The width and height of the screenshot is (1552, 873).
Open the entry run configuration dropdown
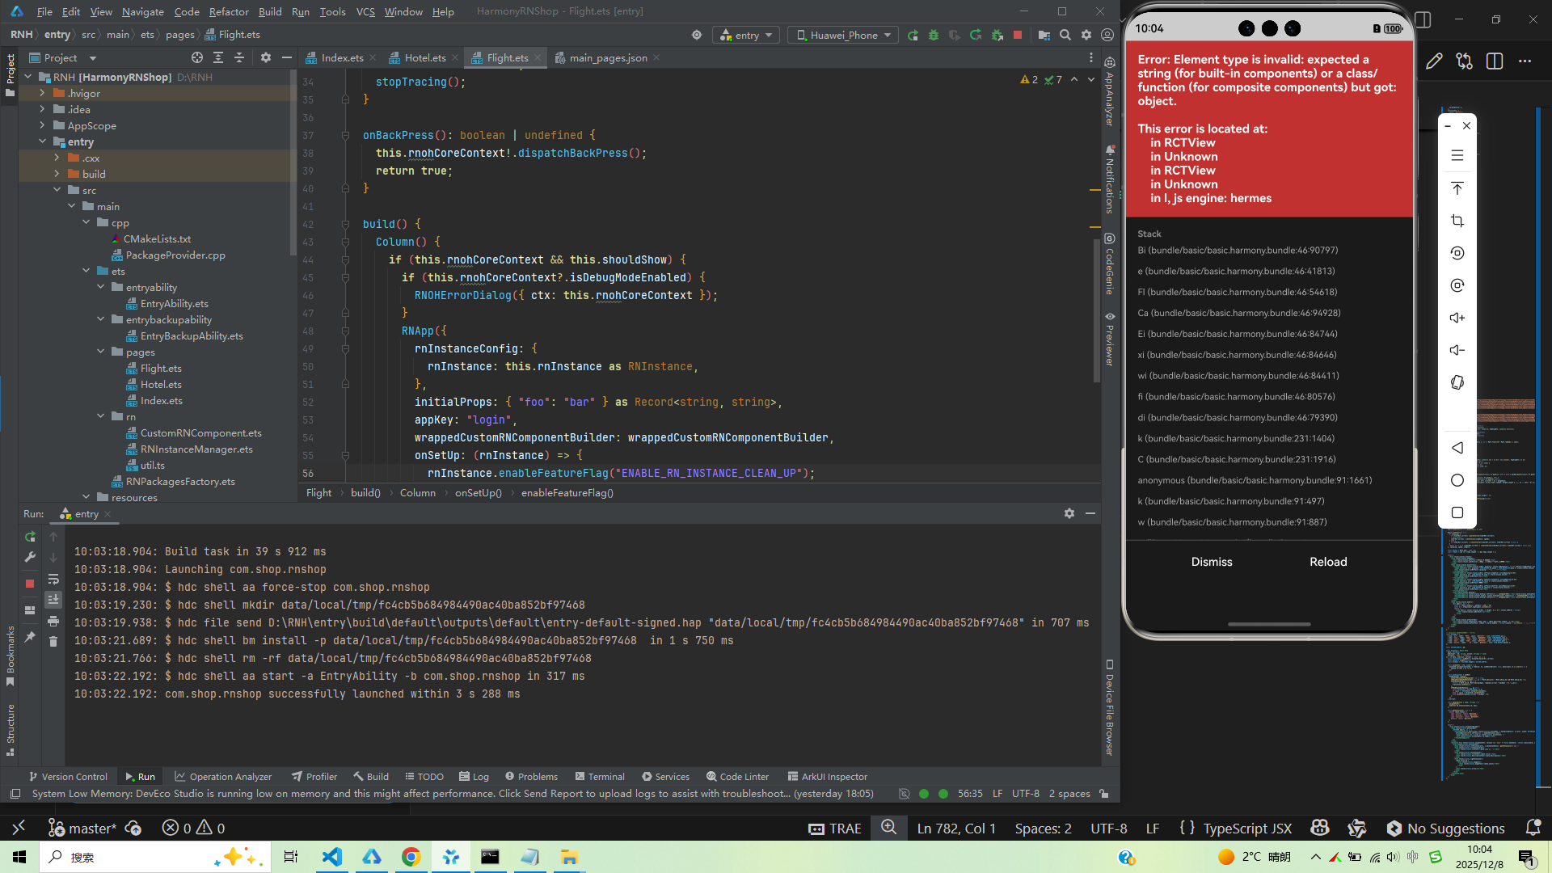tap(746, 35)
